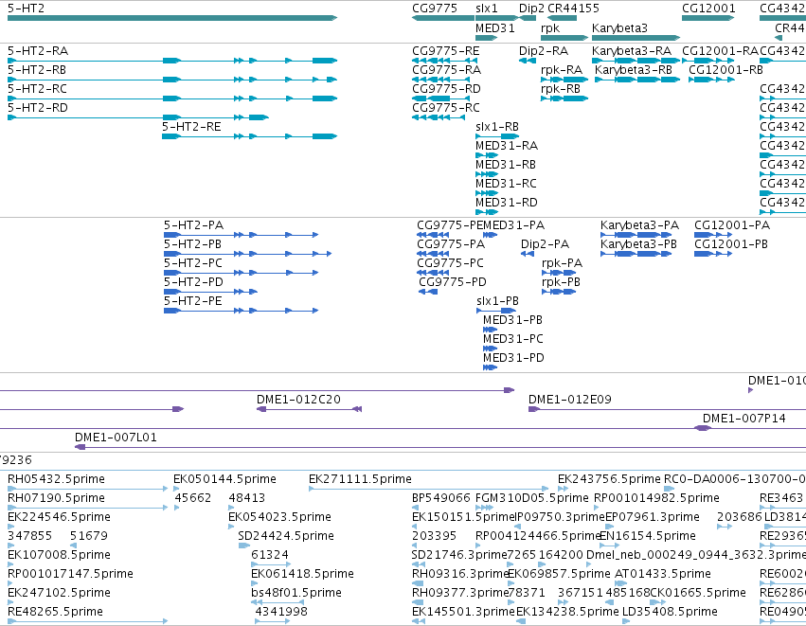Click the 5-HT2-RE transcript label
The height and width of the screenshot is (626, 806).
(x=191, y=127)
